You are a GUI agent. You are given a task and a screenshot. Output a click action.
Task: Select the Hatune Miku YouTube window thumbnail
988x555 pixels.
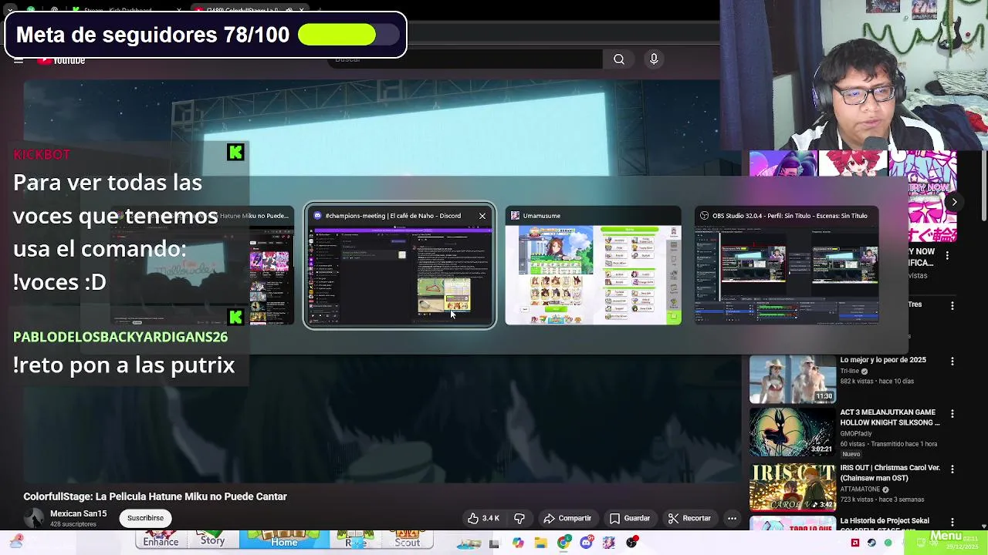(201, 274)
